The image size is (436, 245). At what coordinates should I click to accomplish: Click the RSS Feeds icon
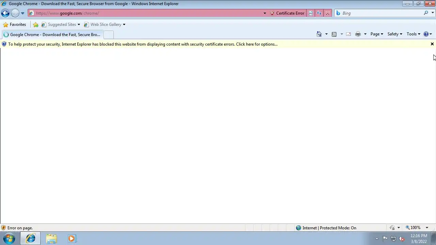coord(334,34)
